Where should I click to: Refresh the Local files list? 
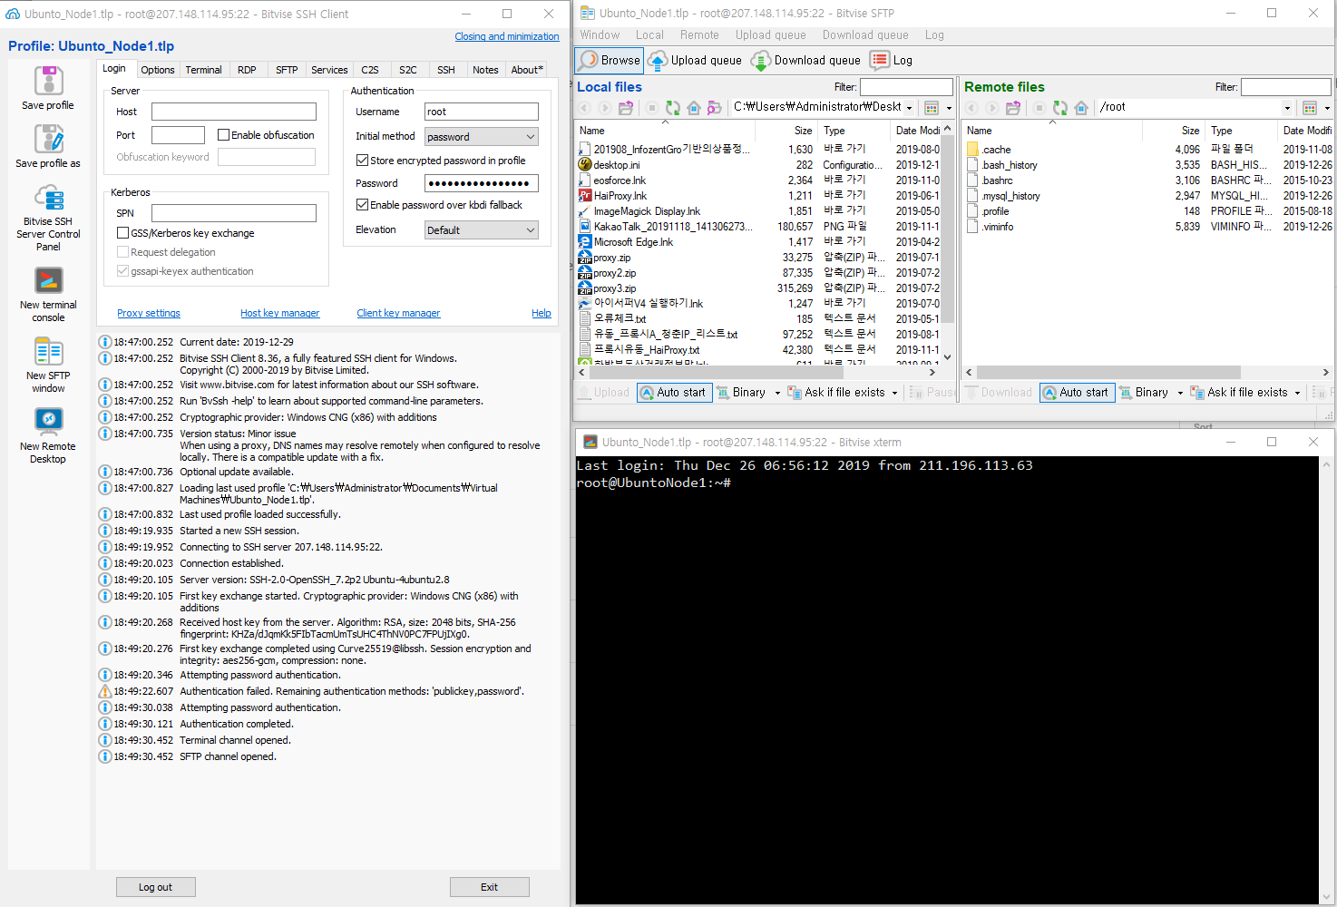[673, 108]
